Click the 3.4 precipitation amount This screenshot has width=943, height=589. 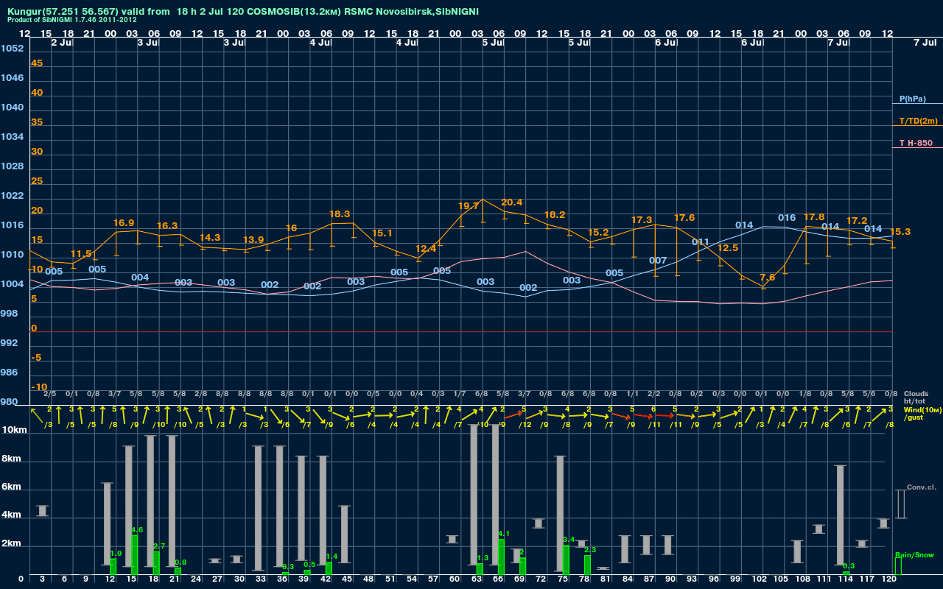(569, 540)
